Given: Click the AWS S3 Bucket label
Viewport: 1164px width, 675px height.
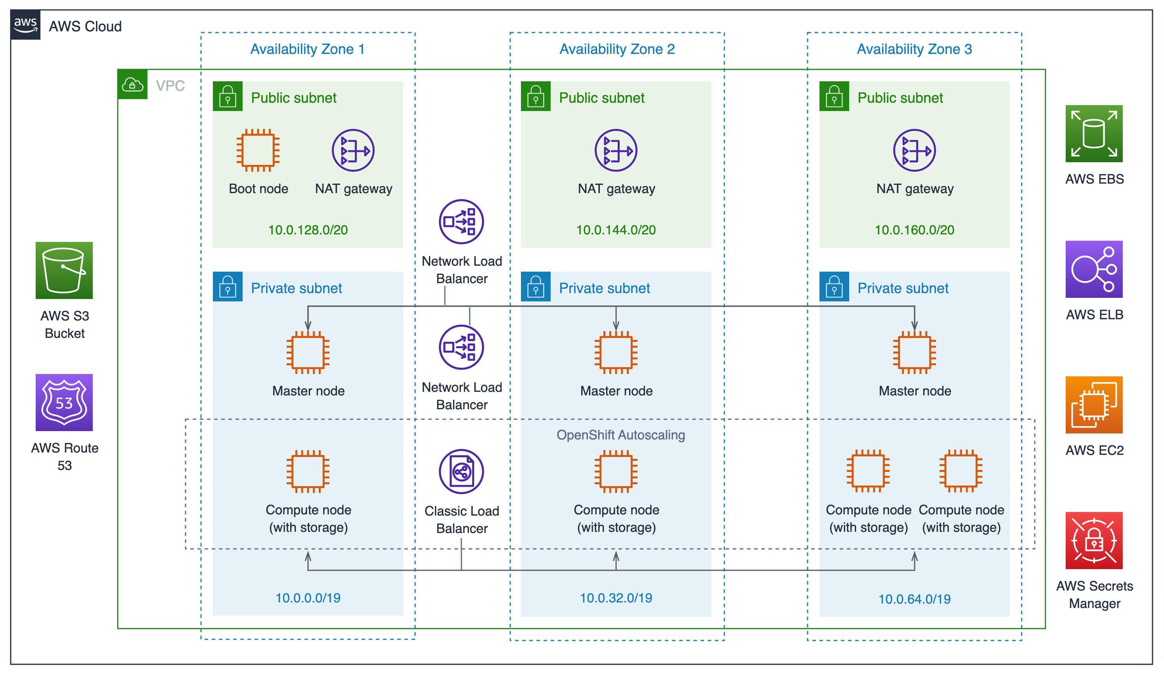Looking at the screenshot, I should (x=65, y=324).
